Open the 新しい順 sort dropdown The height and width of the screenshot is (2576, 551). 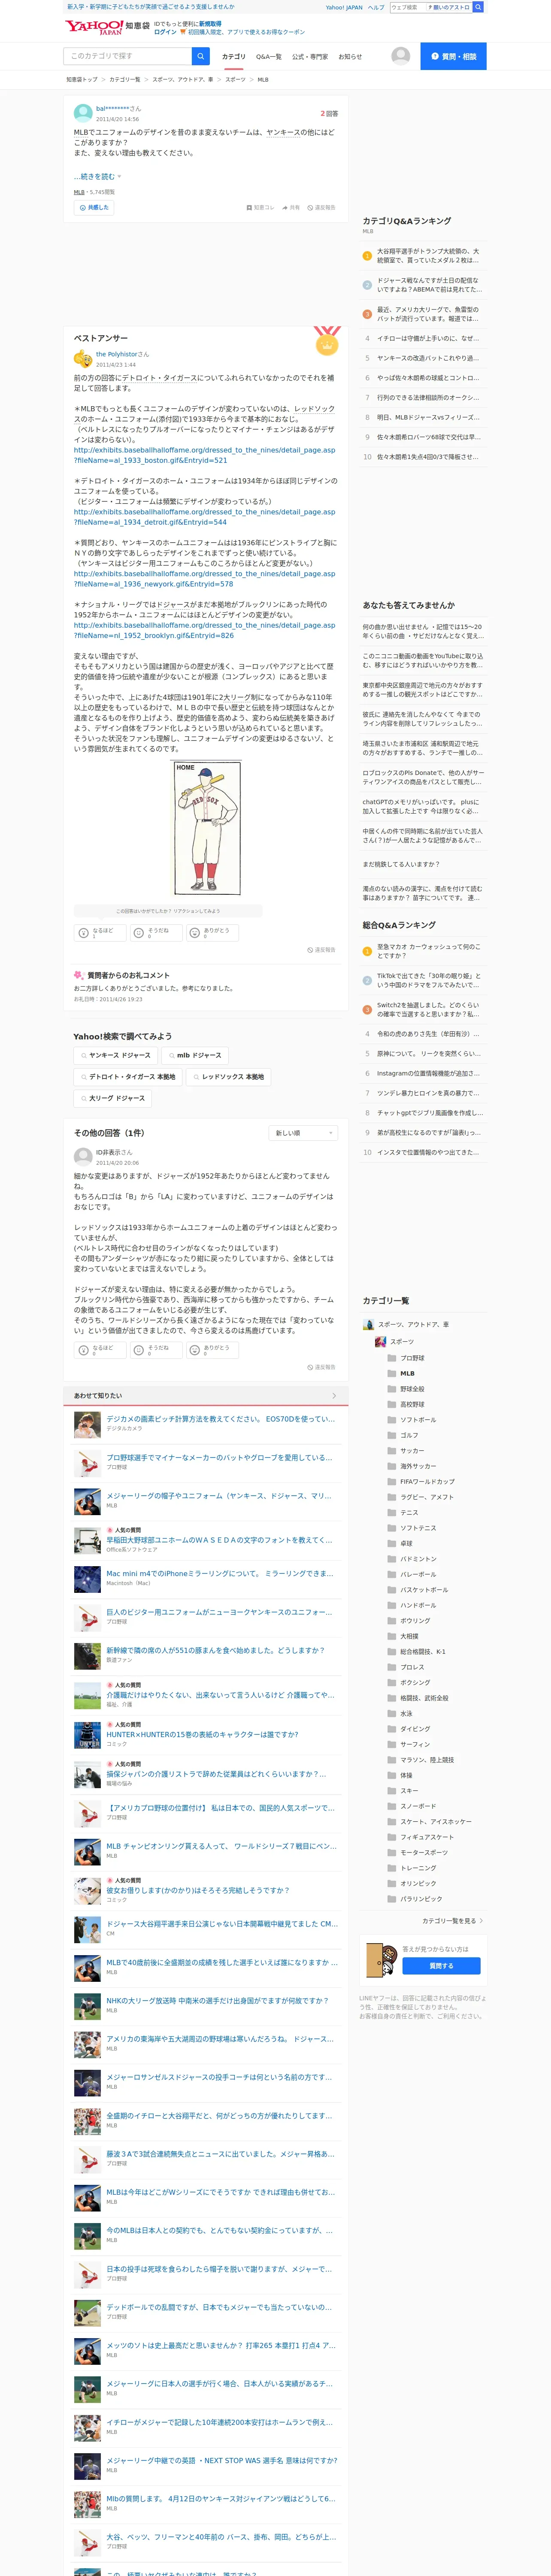point(303,1133)
